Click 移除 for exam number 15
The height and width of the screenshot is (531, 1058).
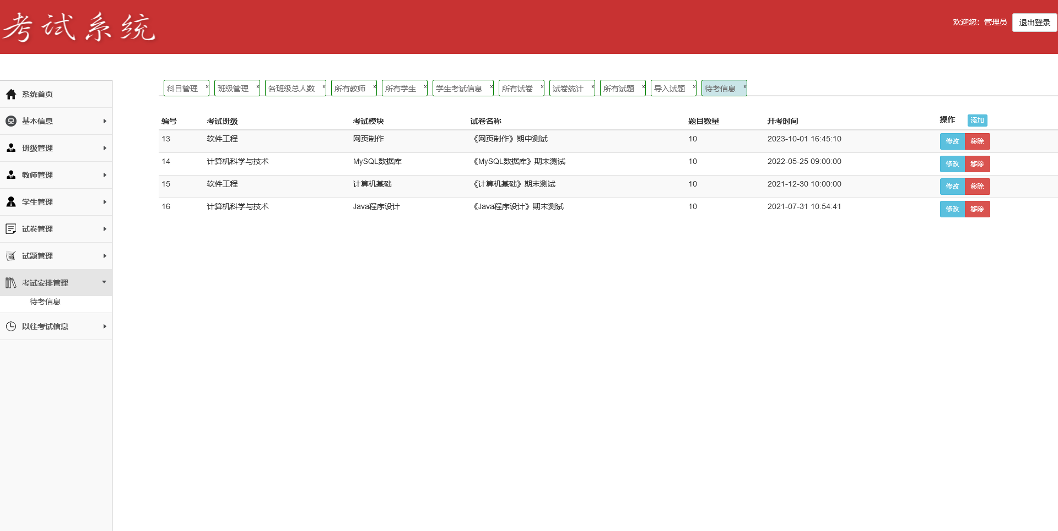(x=977, y=187)
